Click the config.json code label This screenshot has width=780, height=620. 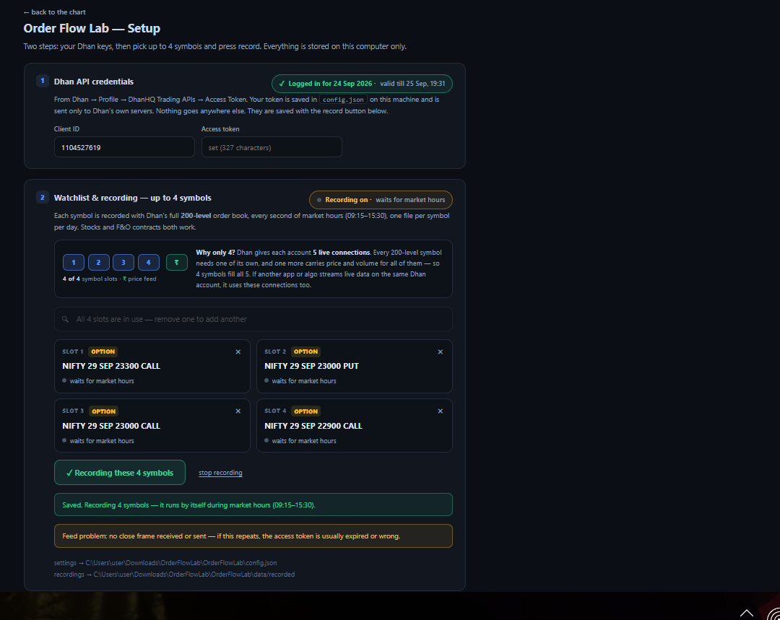pyautogui.click(x=343, y=100)
